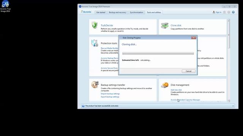Viewport: 243px width, 136px height.
Task: Click the vertical scrollbar thumb
Action: coord(229,35)
